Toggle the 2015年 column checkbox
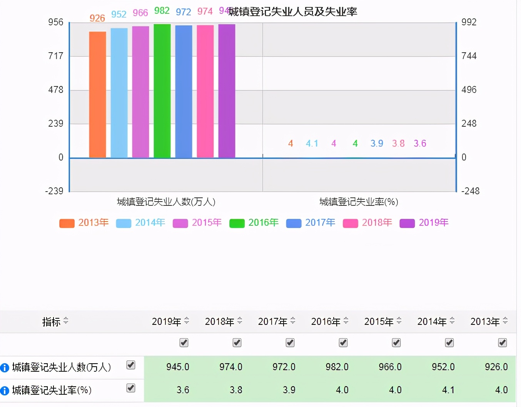521x407 pixels. coord(396,342)
